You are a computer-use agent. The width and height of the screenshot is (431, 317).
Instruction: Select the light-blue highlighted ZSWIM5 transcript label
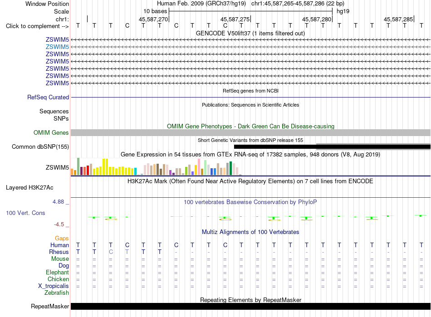click(57, 47)
